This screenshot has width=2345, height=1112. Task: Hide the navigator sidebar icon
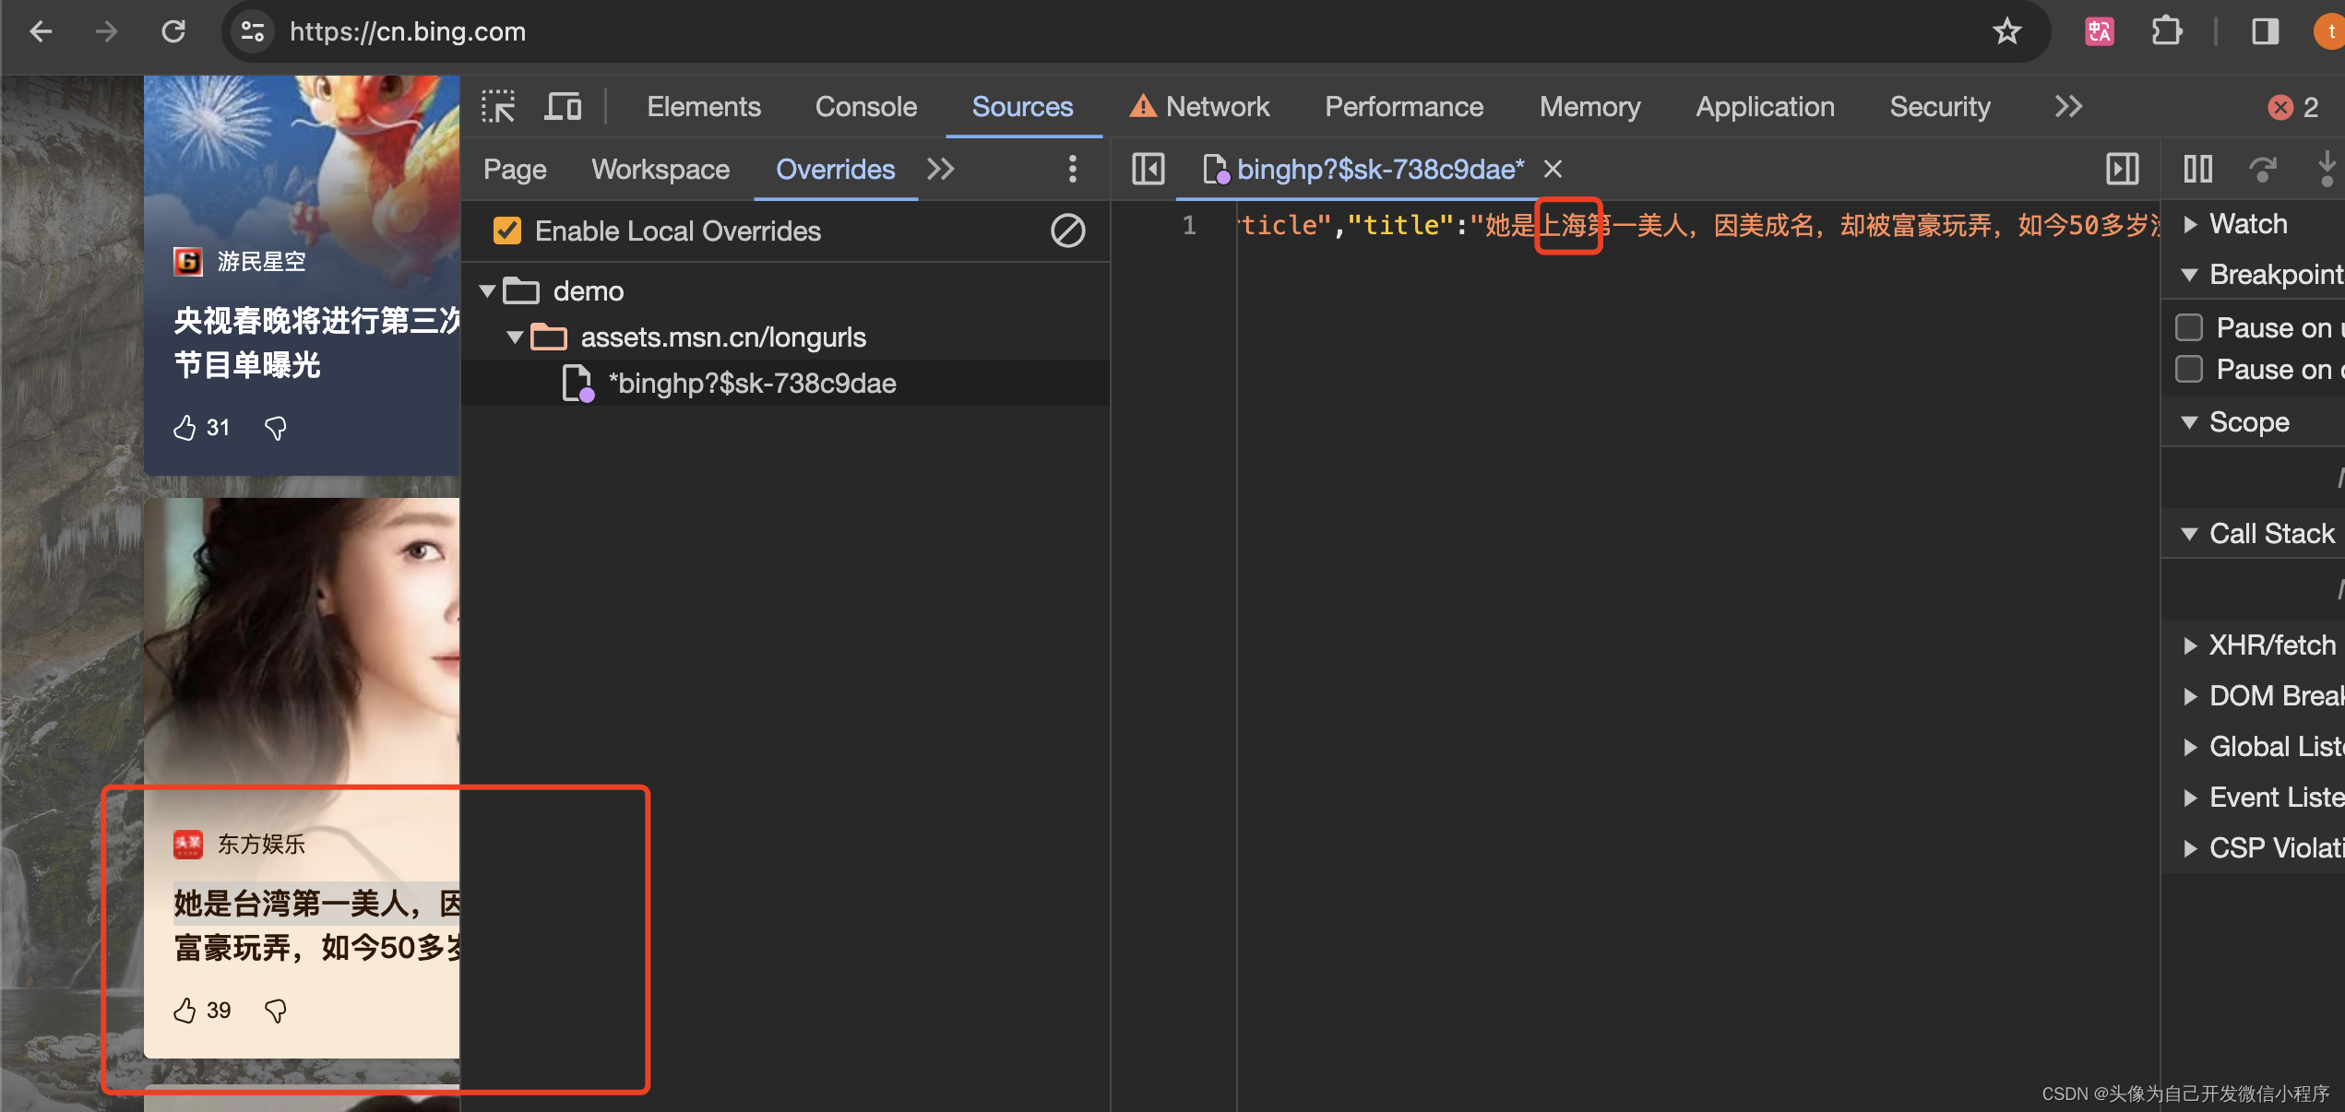pos(1148,169)
